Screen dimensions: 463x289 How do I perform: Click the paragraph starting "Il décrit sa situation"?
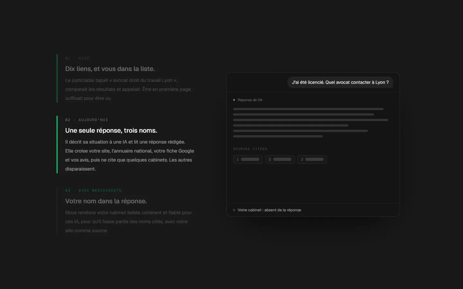tap(130, 155)
